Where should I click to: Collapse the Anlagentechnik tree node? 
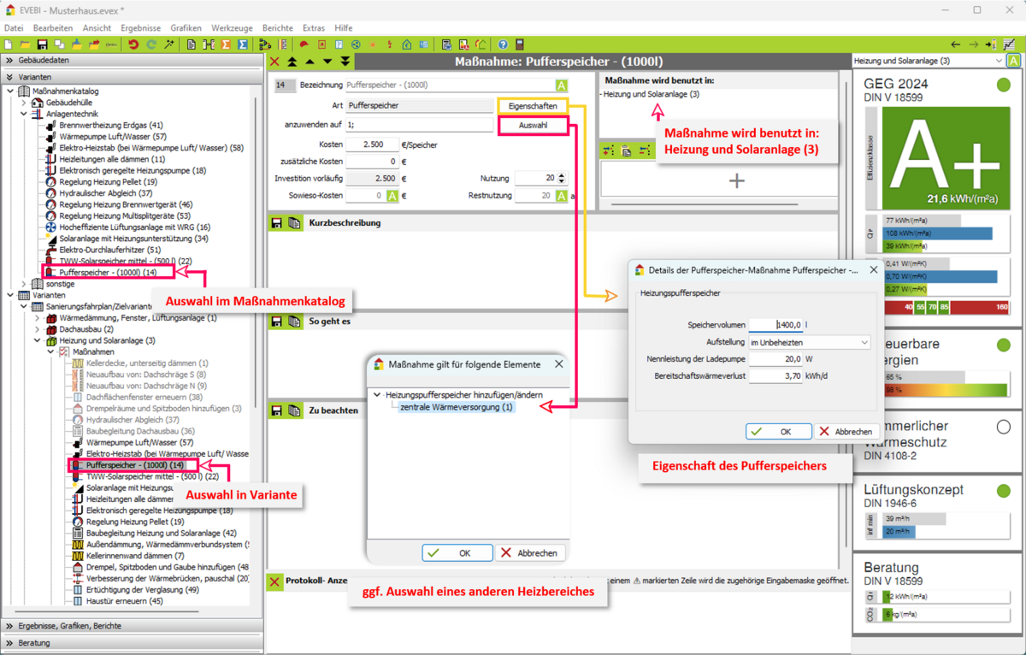24,114
